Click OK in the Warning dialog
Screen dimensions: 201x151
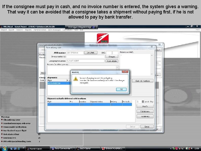coord(121,89)
